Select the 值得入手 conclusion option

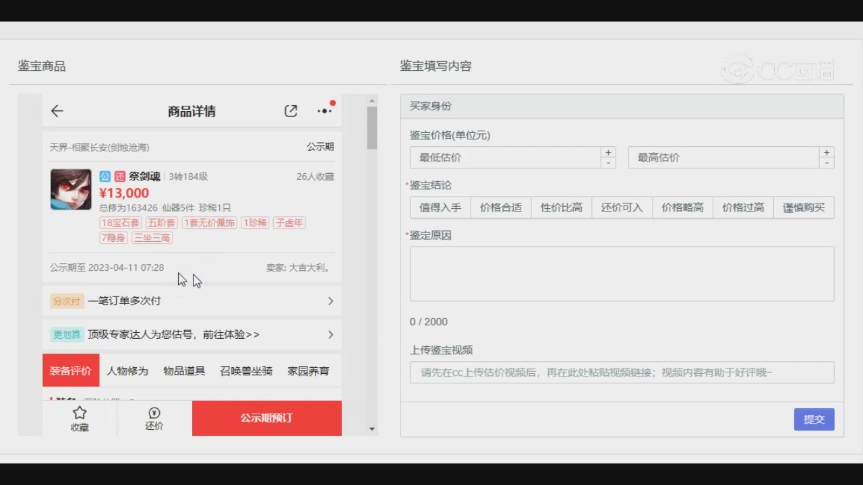440,207
